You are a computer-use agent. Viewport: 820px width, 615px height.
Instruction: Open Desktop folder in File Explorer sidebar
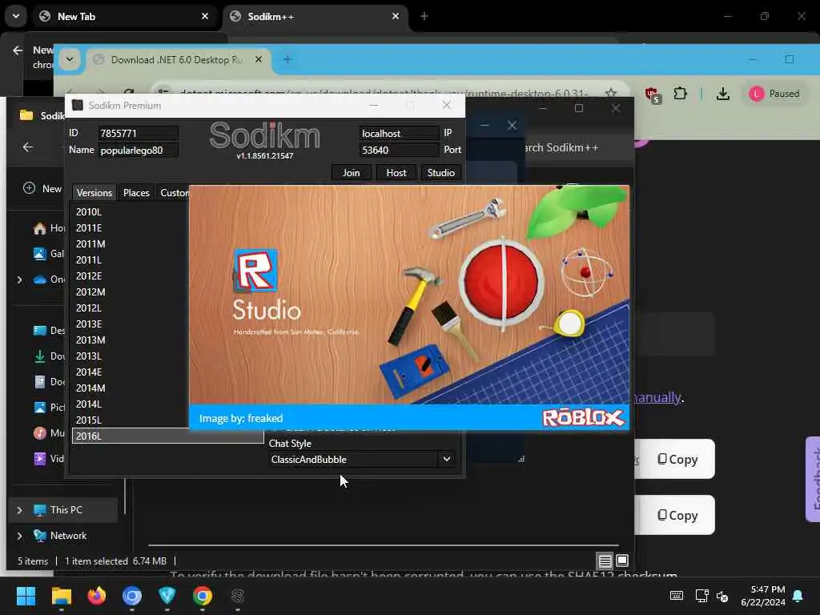pos(49,331)
